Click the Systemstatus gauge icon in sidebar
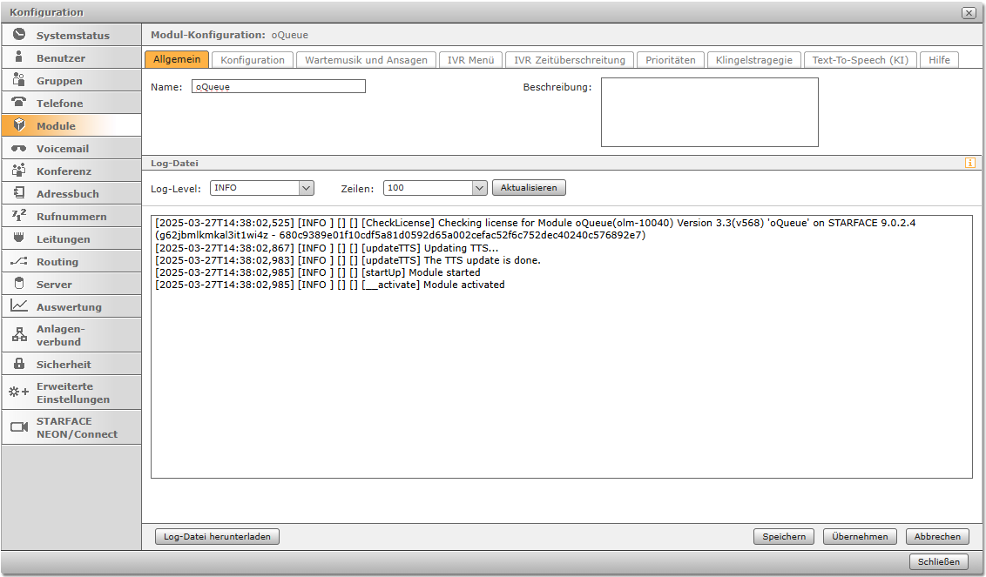Screen dimensions: 986x577 (x=19, y=35)
